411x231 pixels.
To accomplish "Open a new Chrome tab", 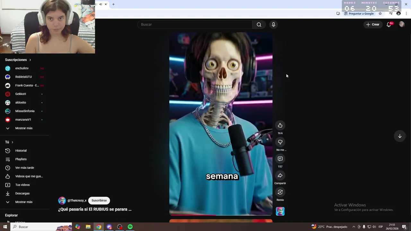I will [x=113, y=4].
